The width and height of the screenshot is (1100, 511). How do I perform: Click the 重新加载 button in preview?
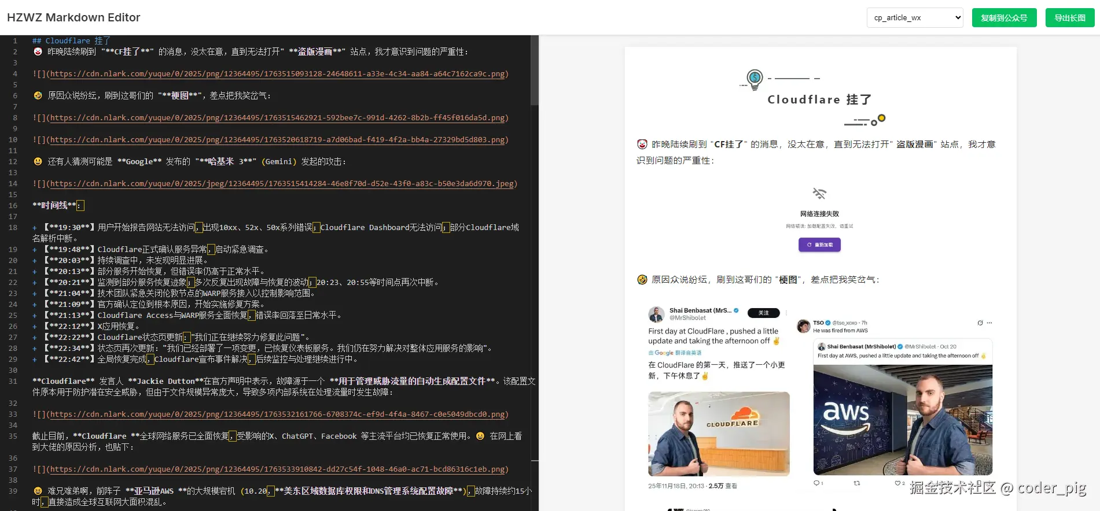[x=819, y=245]
